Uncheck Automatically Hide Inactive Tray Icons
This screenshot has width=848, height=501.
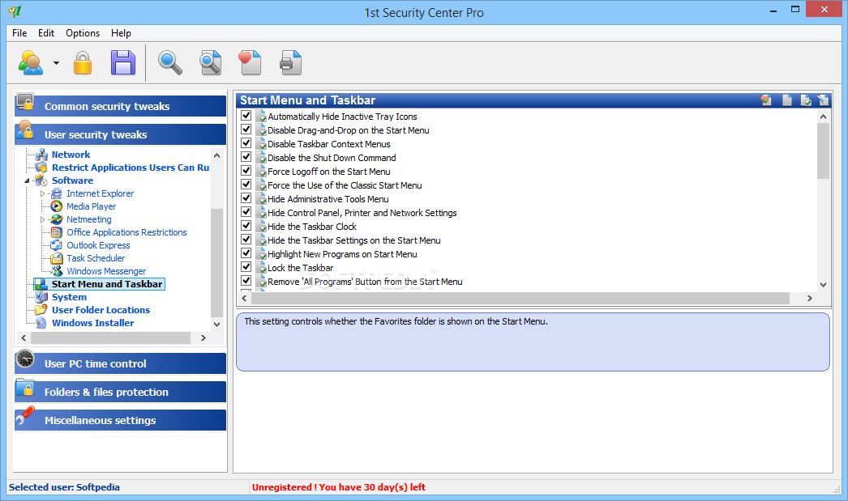point(246,116)
